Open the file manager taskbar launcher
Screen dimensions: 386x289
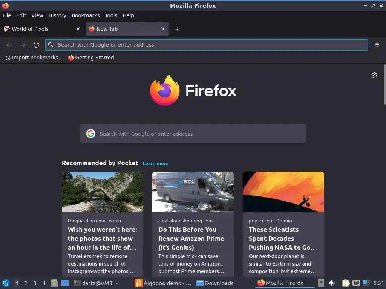coord(54,283)
